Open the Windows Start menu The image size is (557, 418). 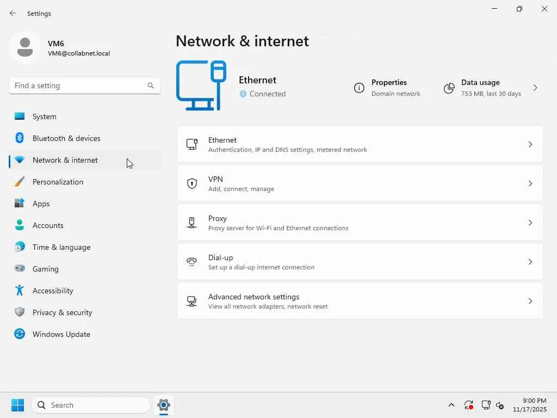(x=17, y=405)
